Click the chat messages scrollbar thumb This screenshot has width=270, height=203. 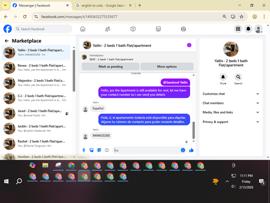click(194, 130)
